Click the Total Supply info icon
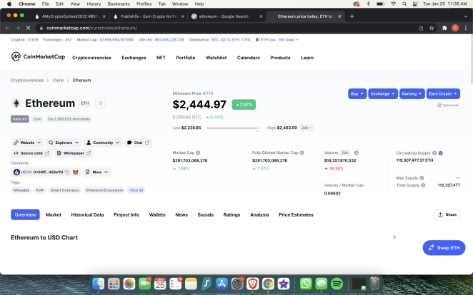 423,185
